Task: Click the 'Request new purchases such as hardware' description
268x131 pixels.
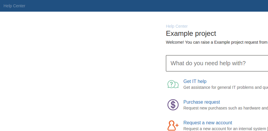Action: click(x=225, y=108)
